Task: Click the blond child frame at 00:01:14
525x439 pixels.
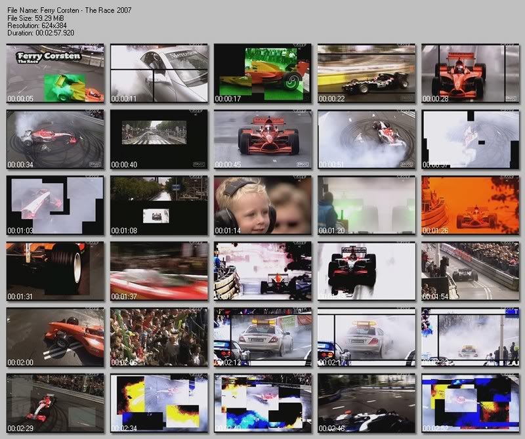Action: coord(263,205)
